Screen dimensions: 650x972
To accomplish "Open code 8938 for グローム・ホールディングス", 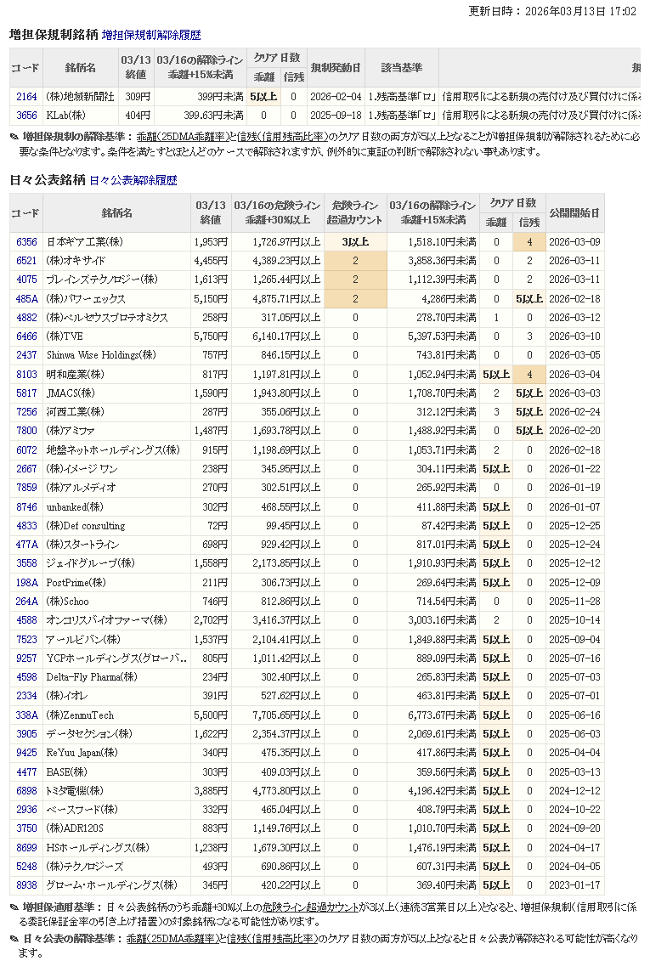I will click(26, 885).
